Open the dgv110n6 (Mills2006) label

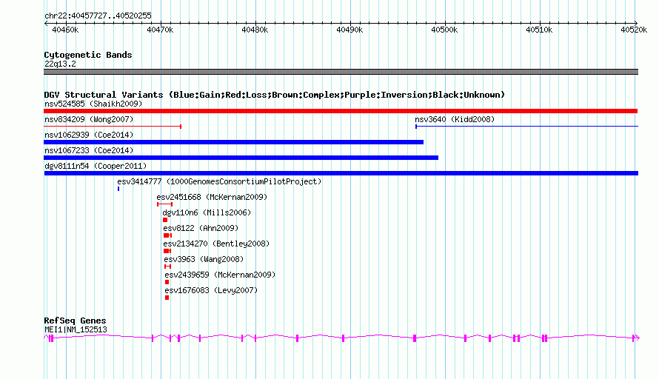pos(207,212)
